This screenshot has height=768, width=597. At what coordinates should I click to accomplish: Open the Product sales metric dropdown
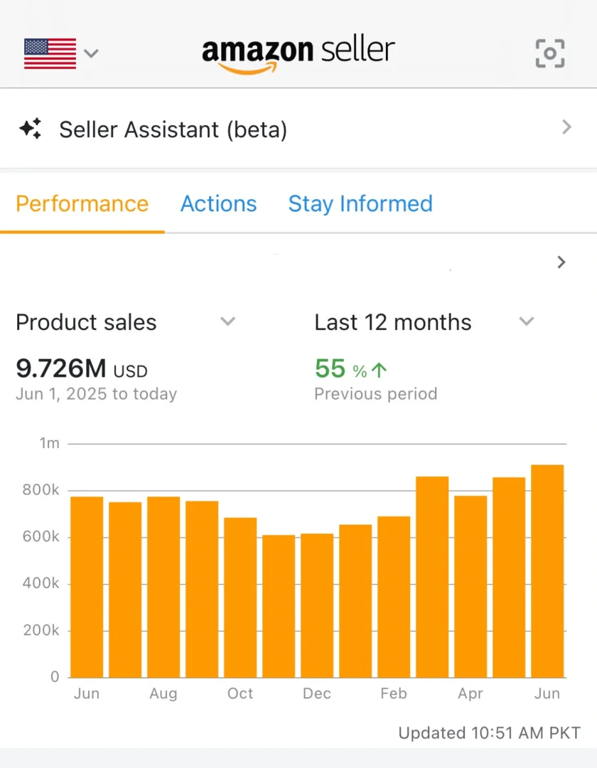[126, 322]
